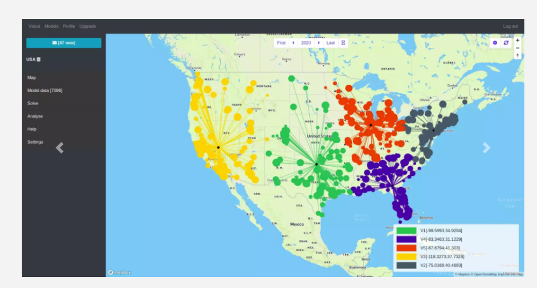Go to previous slide left chevron

[60, 148]
